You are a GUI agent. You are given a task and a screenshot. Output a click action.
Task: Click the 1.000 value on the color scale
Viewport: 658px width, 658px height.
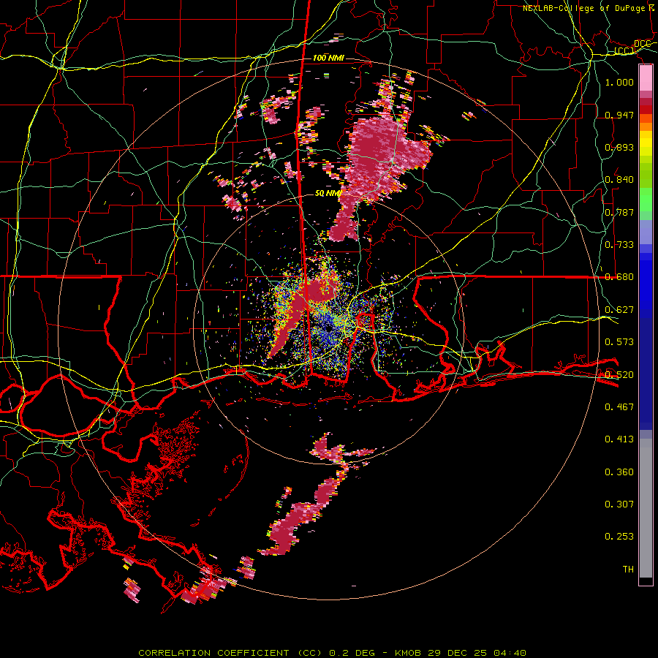[x=619, y=82]
